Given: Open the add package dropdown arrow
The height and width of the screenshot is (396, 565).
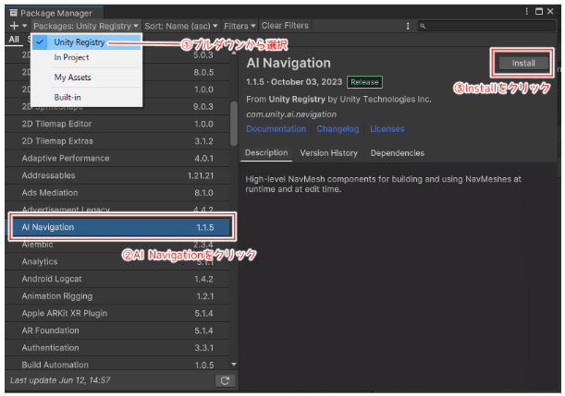Looking at the screenshot, I should coord(24,26).
